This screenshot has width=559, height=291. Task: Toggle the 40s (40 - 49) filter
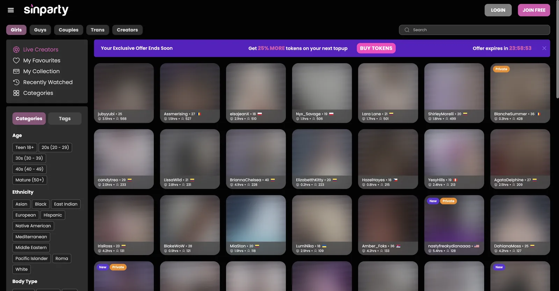(x=29, y=169)
